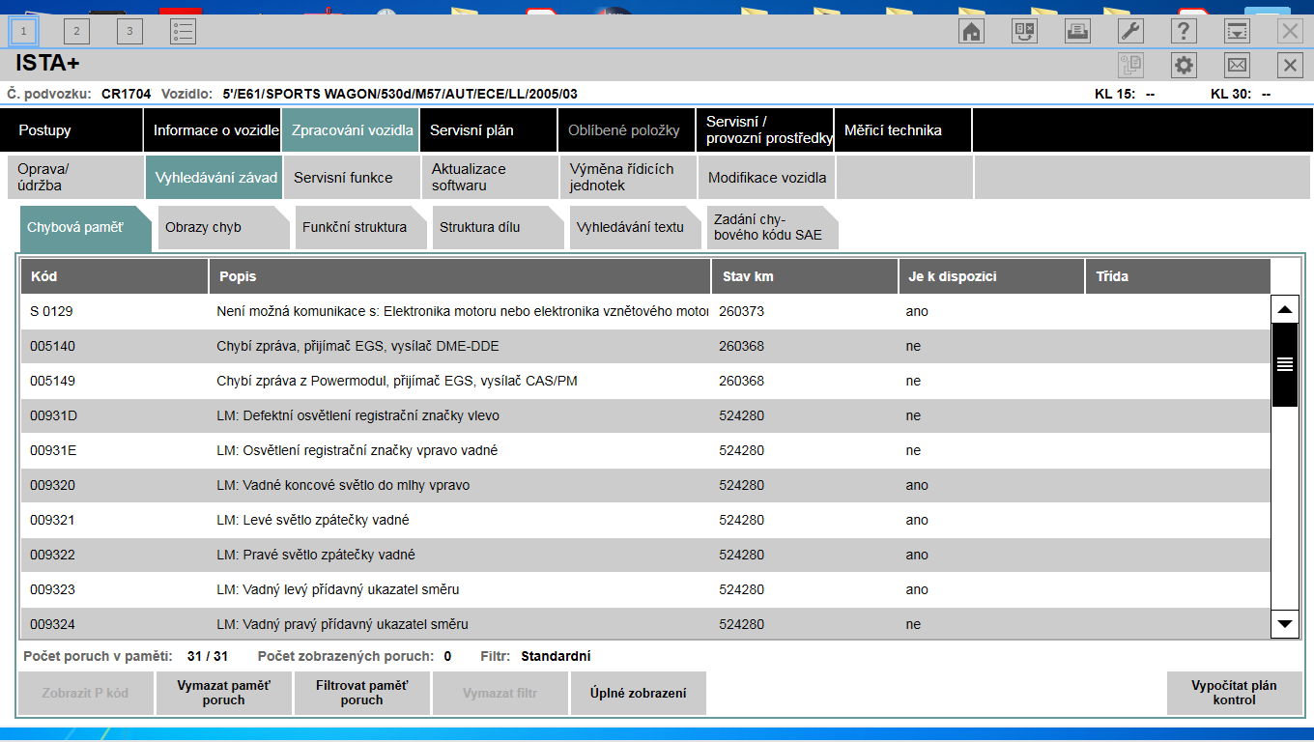This screenshot has width=1314, height=742.
Task: Select fault code 009324 row
Action: tap(645, 623)
